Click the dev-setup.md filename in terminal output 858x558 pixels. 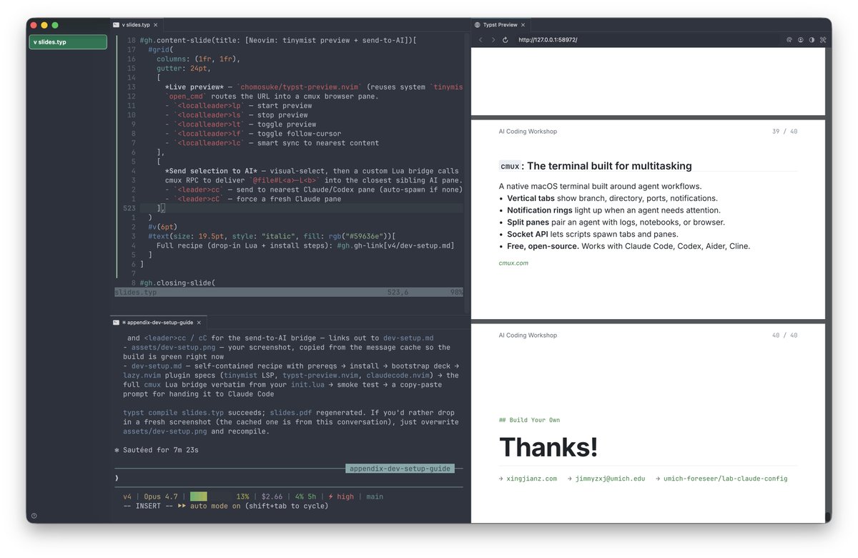(x=157, y=366)
